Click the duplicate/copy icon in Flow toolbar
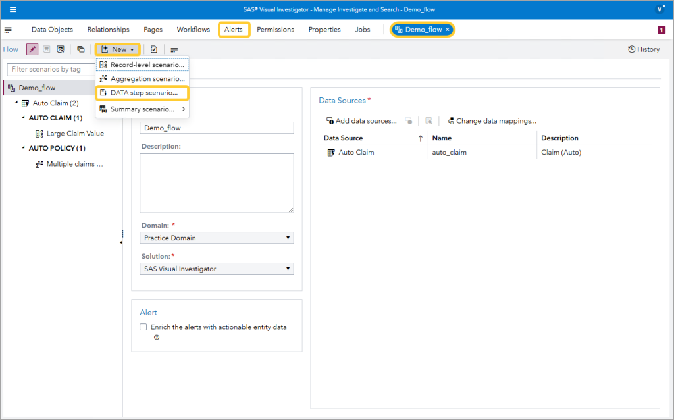Screen dimensions: 674x420 click(80, 49)
